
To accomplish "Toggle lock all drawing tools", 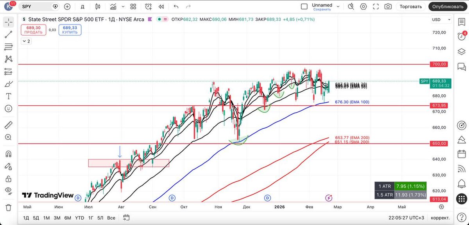I will [8, 179].
